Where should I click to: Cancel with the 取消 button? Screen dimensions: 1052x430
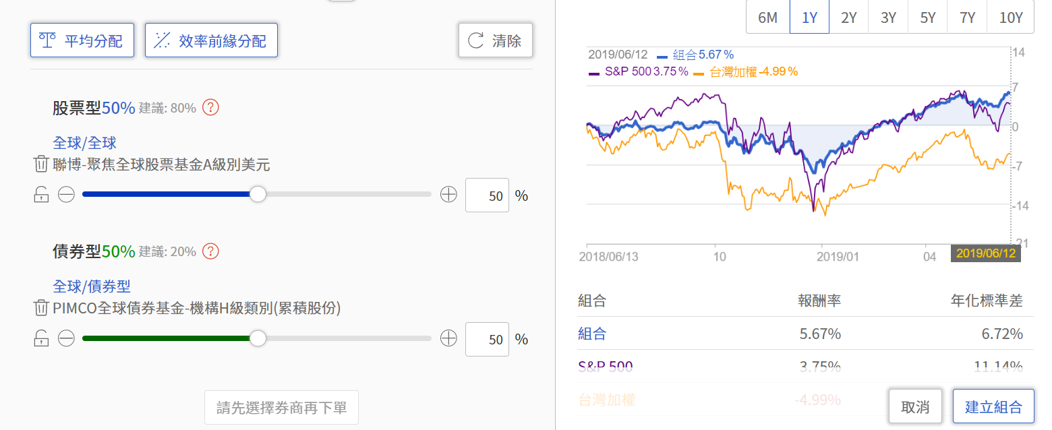(x=915, y=406)
